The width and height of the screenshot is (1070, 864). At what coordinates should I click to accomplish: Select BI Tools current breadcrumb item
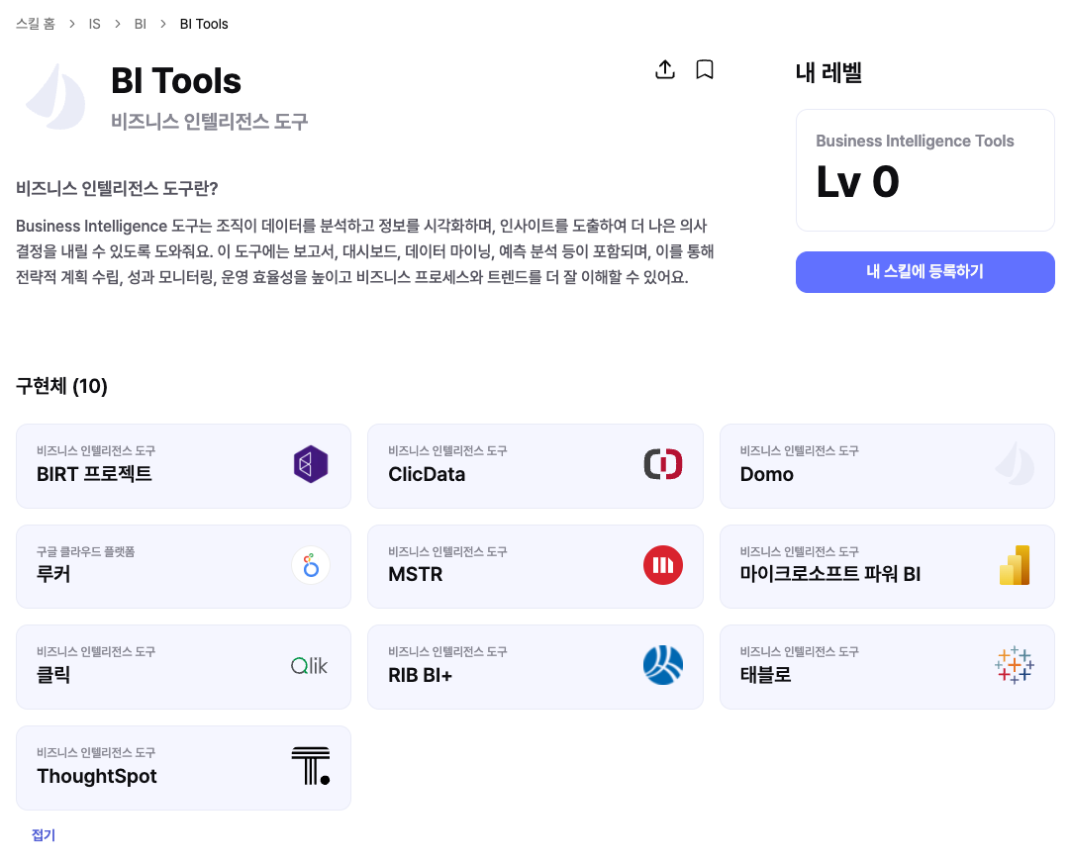tap(204, 24)
